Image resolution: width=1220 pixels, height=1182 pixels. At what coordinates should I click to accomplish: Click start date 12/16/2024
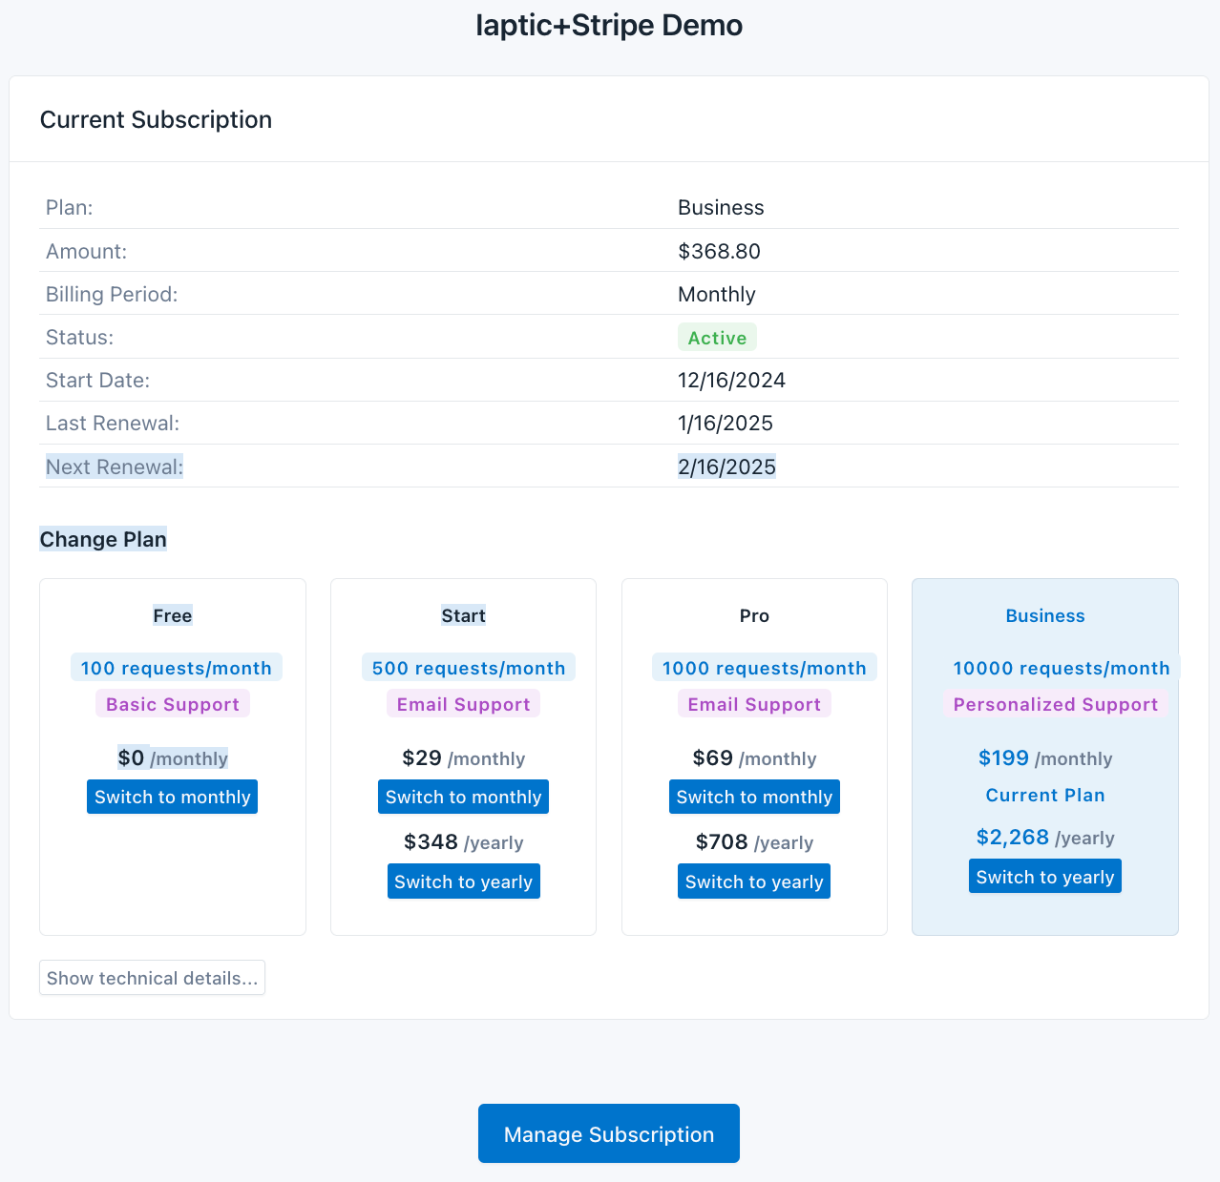pyautogui.click(x=731, y=381)
